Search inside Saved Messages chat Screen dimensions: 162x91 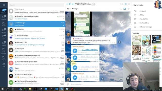[x=120, y=9]
